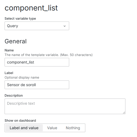Click the Show on dashboard caption
This screenshot has height=137, width=137.
tap(20, 121)
